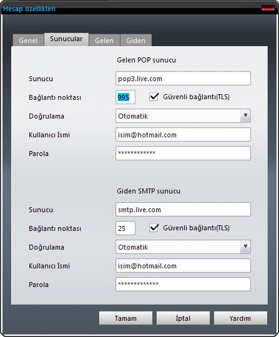The height and width of the screenshot is (337, 279).
Task: Confirm settings with the Tamam button
Action: pyautogui.click(x=125, y=318)
